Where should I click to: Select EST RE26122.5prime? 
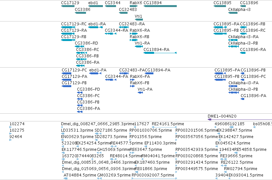click(x=224, y=166)
